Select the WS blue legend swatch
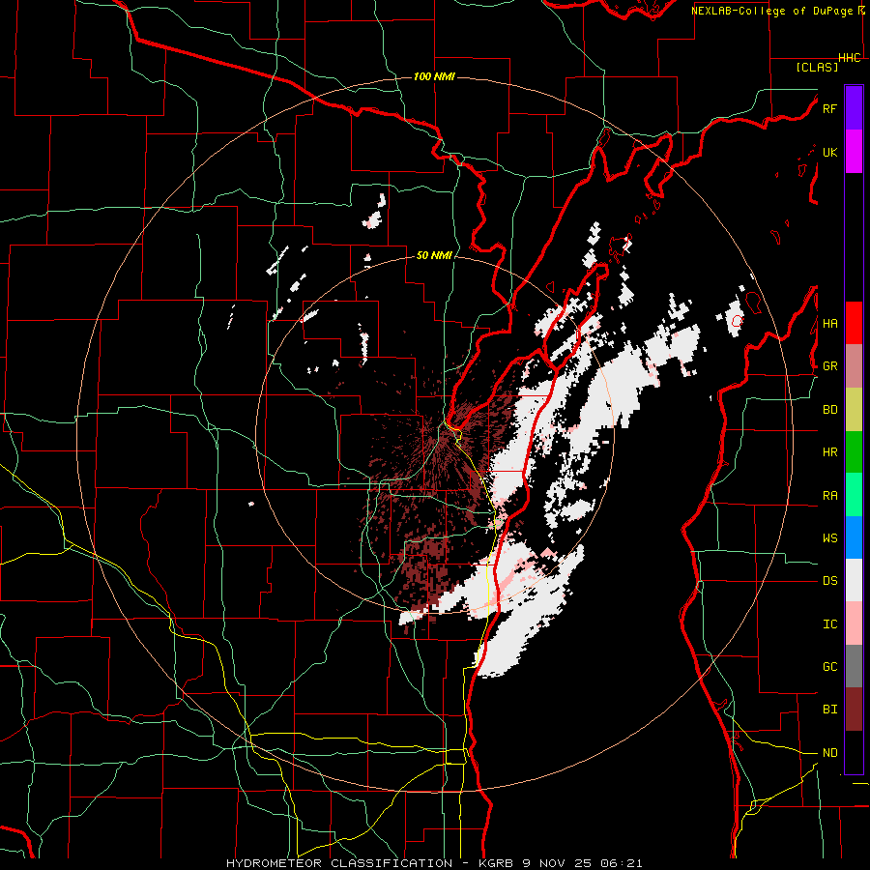 point(854,537)
